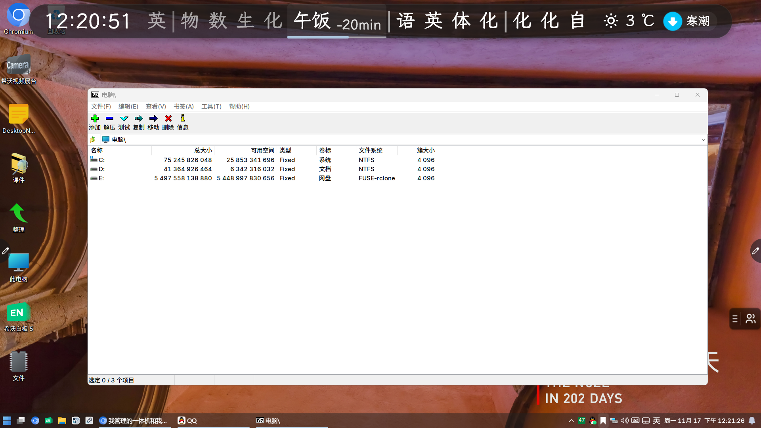The height and width of the screenshot is (428, 761).
Task: Click the red Delete (删除) icon
Action: coord(168,118)
